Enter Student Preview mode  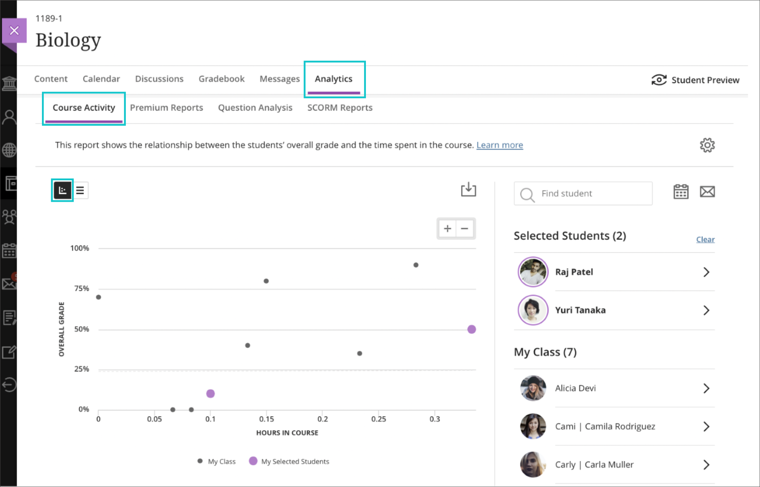[696, 80]
